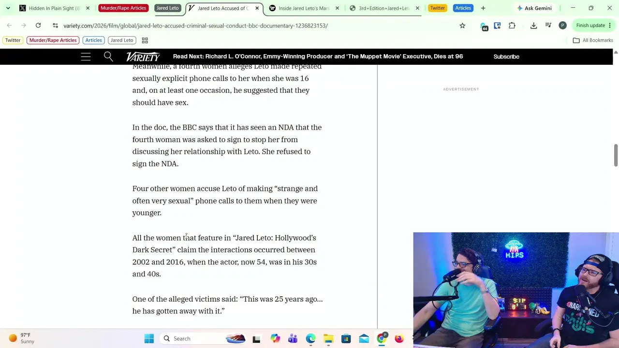Open Microsoft Teams from the taskbar
Image resolution: width=619 pixels, height=348 pixels.
tap(293, 339)
